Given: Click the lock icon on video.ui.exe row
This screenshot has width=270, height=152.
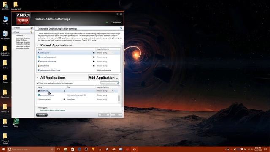Looking at the screenshot, I should (94, 52).
